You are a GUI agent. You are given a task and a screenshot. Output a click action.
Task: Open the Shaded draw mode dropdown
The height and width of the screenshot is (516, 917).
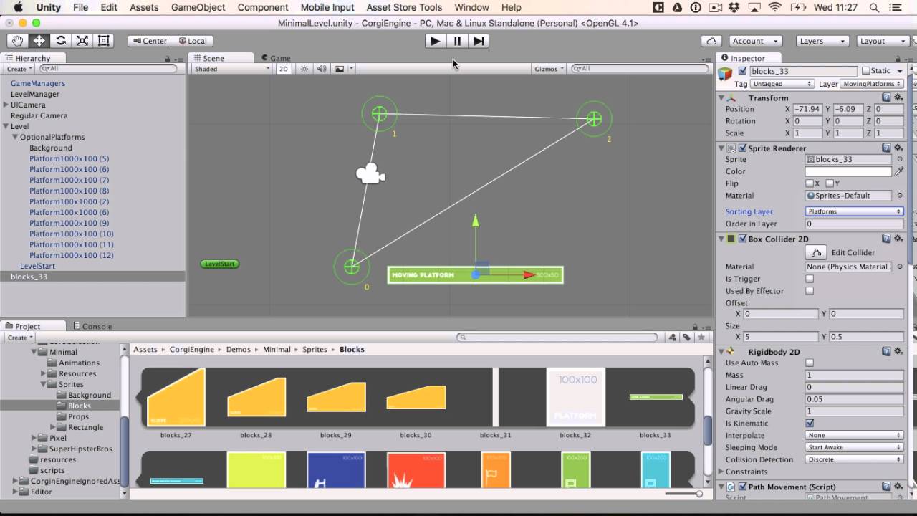point(231,69)
